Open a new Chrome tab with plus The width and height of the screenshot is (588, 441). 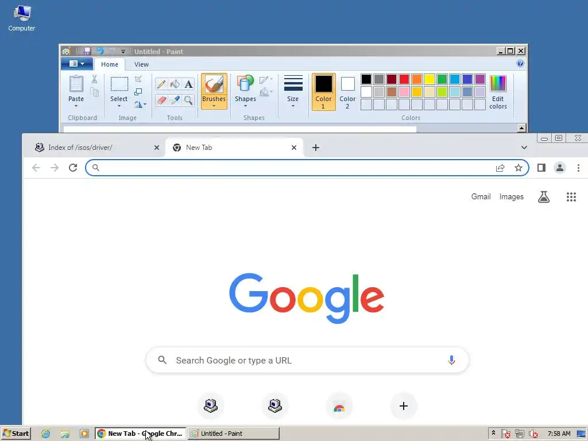point(316,148)
